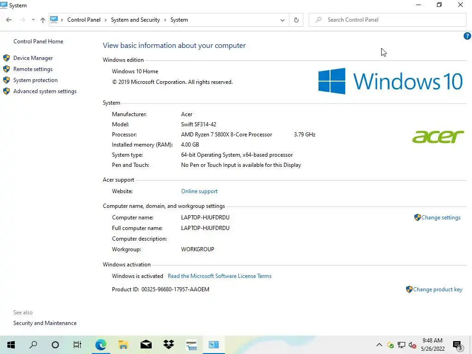
Task: Click Full computer name value LAPTOP-HJUFDRDU
Action: coord(205,228)
